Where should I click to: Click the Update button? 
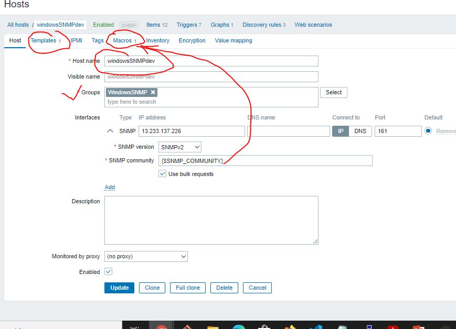tap(119, 288)
